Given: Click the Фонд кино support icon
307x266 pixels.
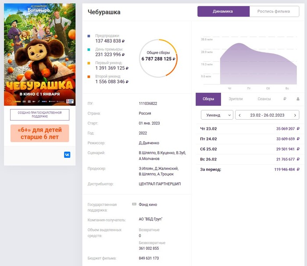Looking at the screenshot, I should pyautogui.click(x=134, y=204).
